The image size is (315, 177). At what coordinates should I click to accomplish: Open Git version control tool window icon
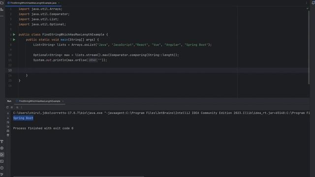click(x=2, y=175)
